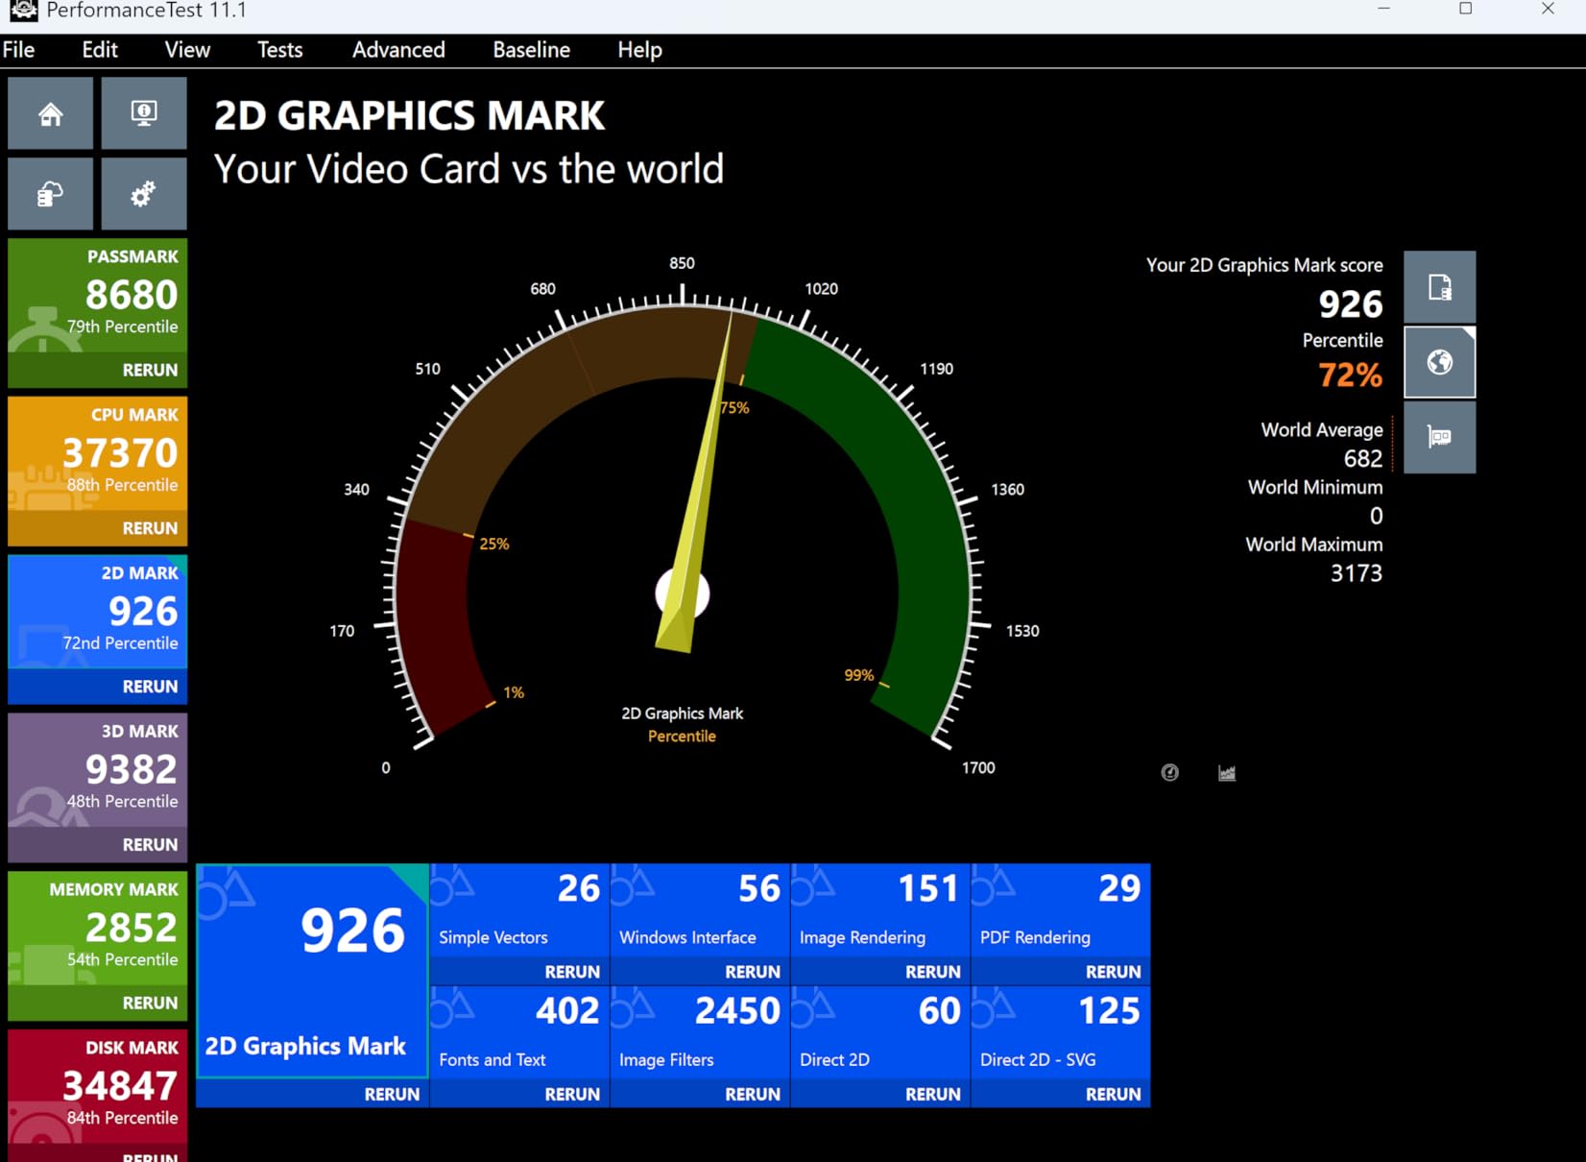Open the Advanced menu
This screenshot has width=1586, height=1162.
point(398,50)
